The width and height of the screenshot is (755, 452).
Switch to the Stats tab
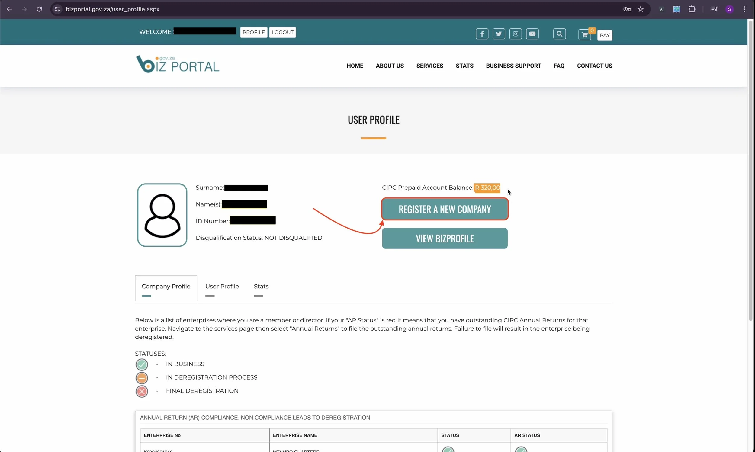pyautogui.click(x=261, y=286)
